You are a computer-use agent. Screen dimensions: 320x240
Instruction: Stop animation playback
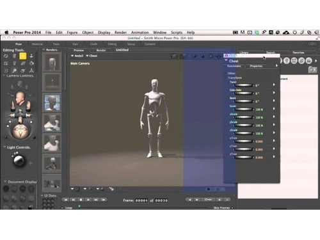pos(81,200)
